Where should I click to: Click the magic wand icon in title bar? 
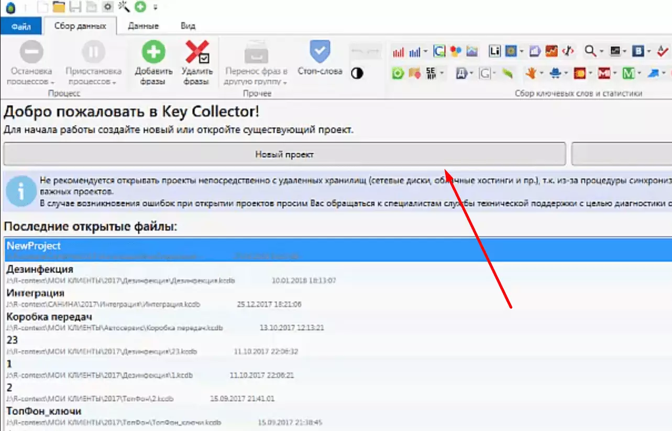point(124,7)
